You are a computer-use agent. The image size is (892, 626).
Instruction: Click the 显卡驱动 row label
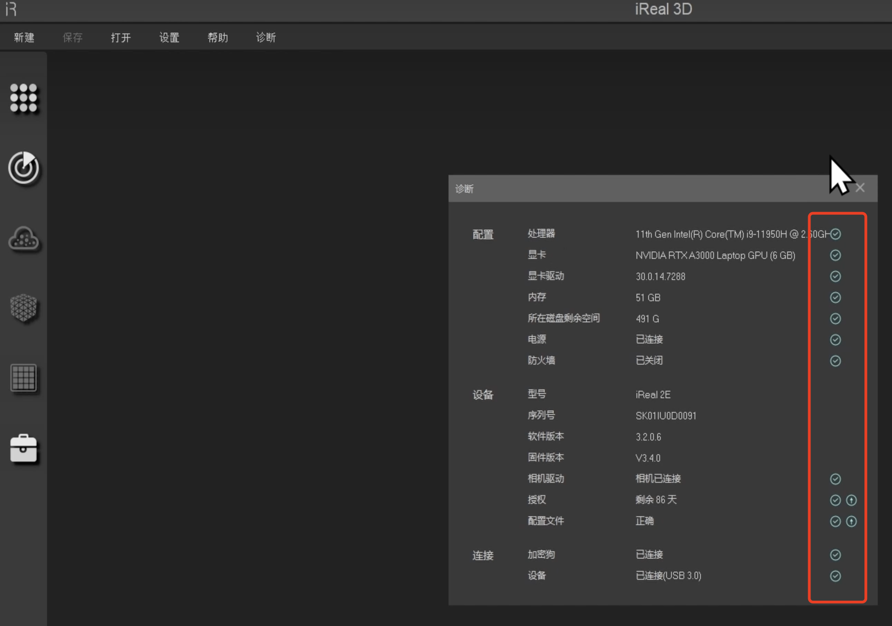pyautogui.click(x=546, y=276)
